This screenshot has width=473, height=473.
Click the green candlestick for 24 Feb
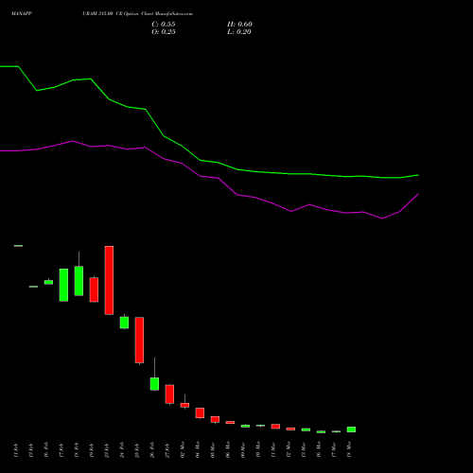click(x=124, y=323)
